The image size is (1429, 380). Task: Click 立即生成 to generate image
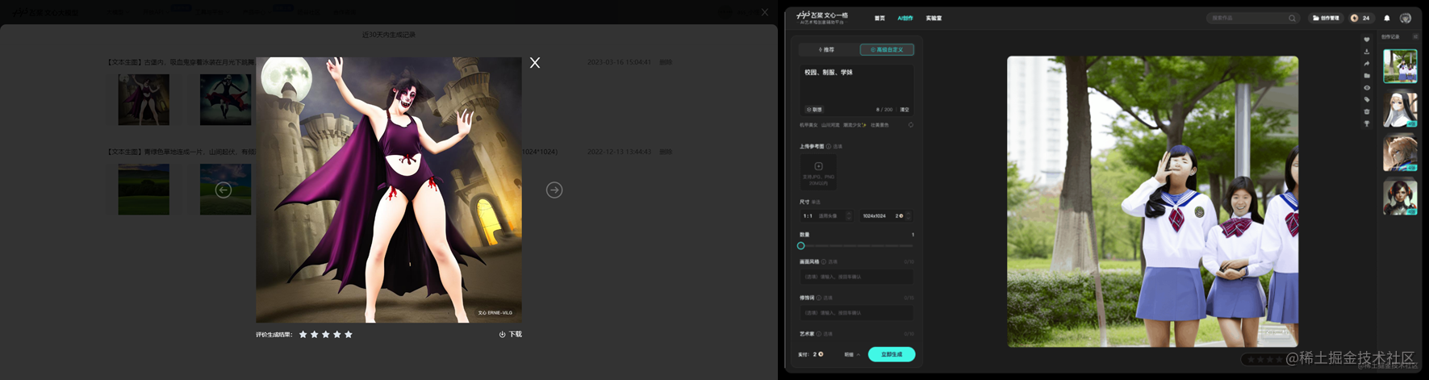point(892,354)
